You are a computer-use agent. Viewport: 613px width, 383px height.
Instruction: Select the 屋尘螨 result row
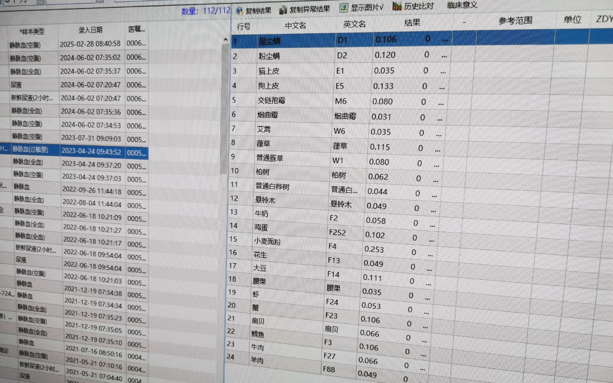tap(269, 41)
